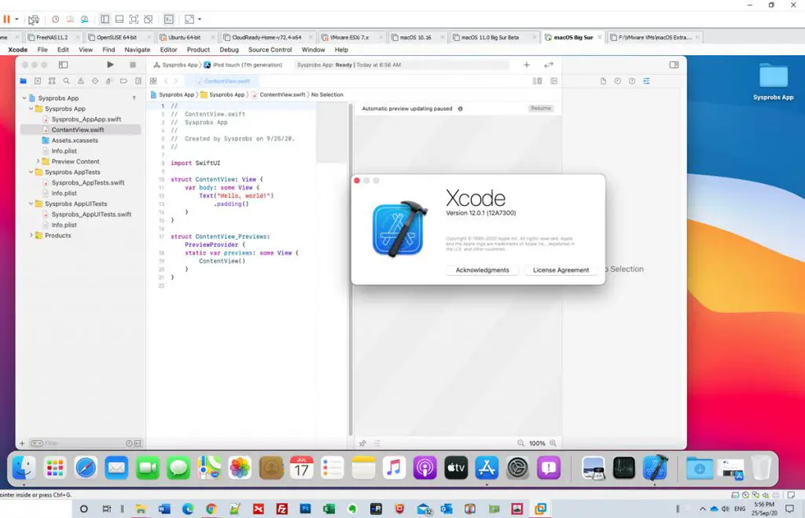Select Sysprobs_AppApp.swift file
805x518 pixels.
[x=86, y=119]
